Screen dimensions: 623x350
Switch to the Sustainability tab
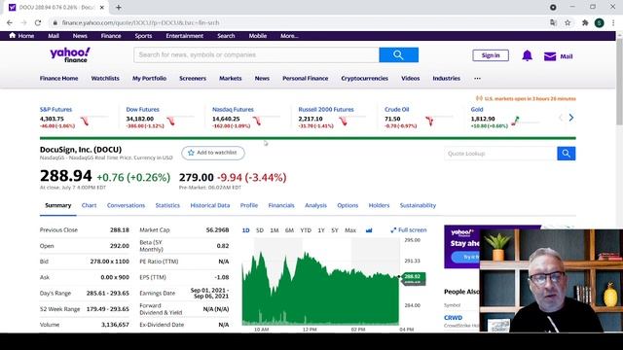coord(418,205)
